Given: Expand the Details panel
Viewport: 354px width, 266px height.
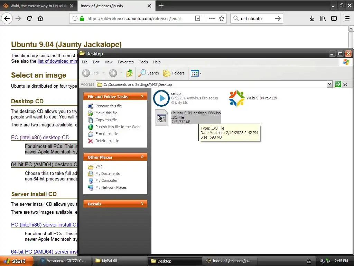Looking at the screenshot, I should (x=142, y=204).
